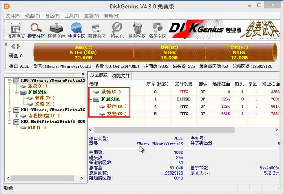
Task: Open the 分区(P) menu
Action: [52, 16]
